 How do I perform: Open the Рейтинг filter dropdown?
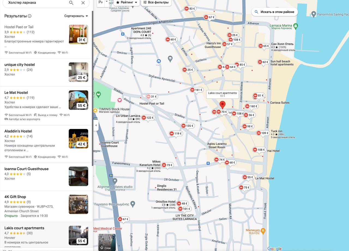(127, 2)
